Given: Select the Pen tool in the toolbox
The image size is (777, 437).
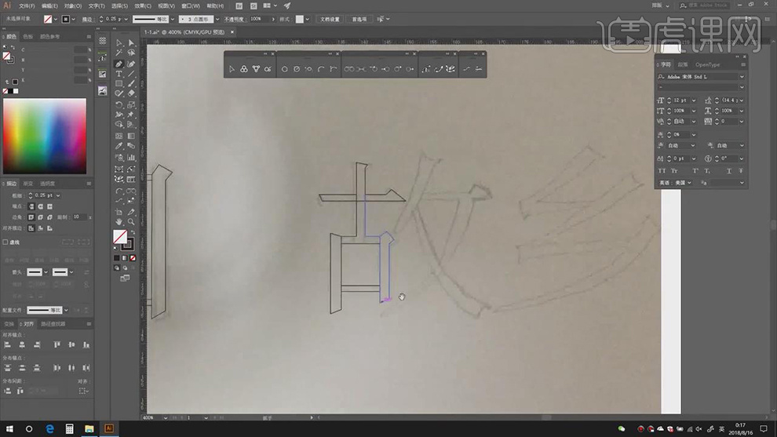Looking at the screenshot, I should pos(119,64).
